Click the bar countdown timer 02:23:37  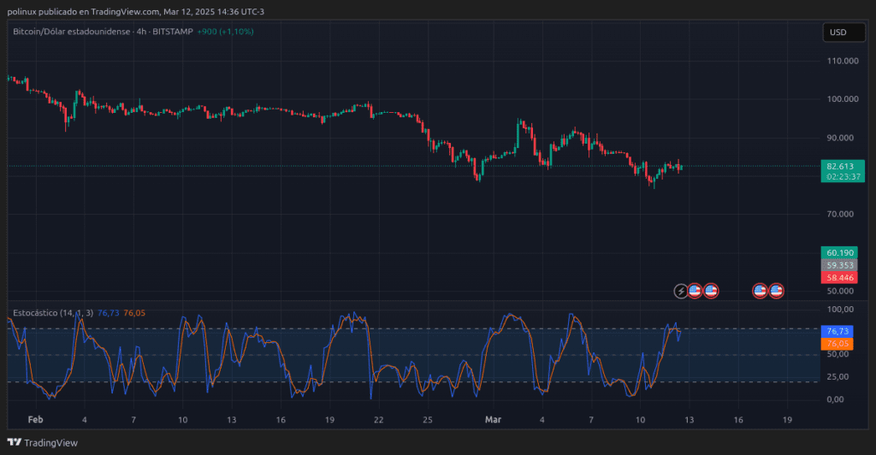(x=841, y=177)
